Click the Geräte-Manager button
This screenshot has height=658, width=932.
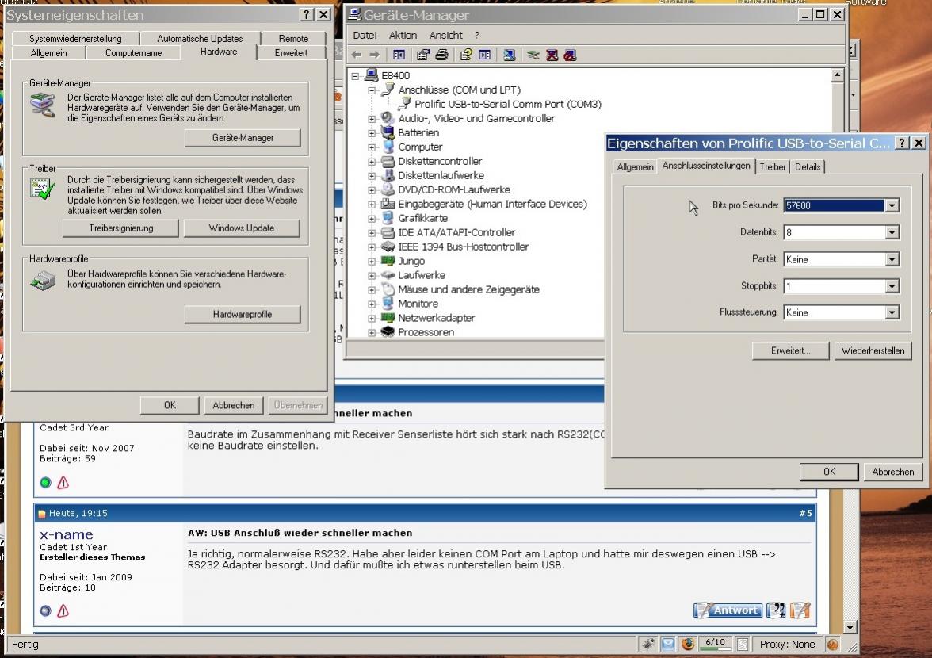243,138
